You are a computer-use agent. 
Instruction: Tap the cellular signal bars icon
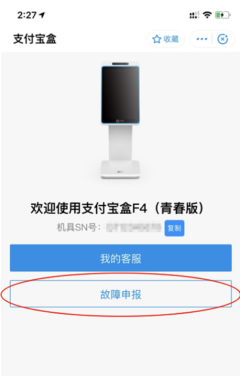coord(194,15)
